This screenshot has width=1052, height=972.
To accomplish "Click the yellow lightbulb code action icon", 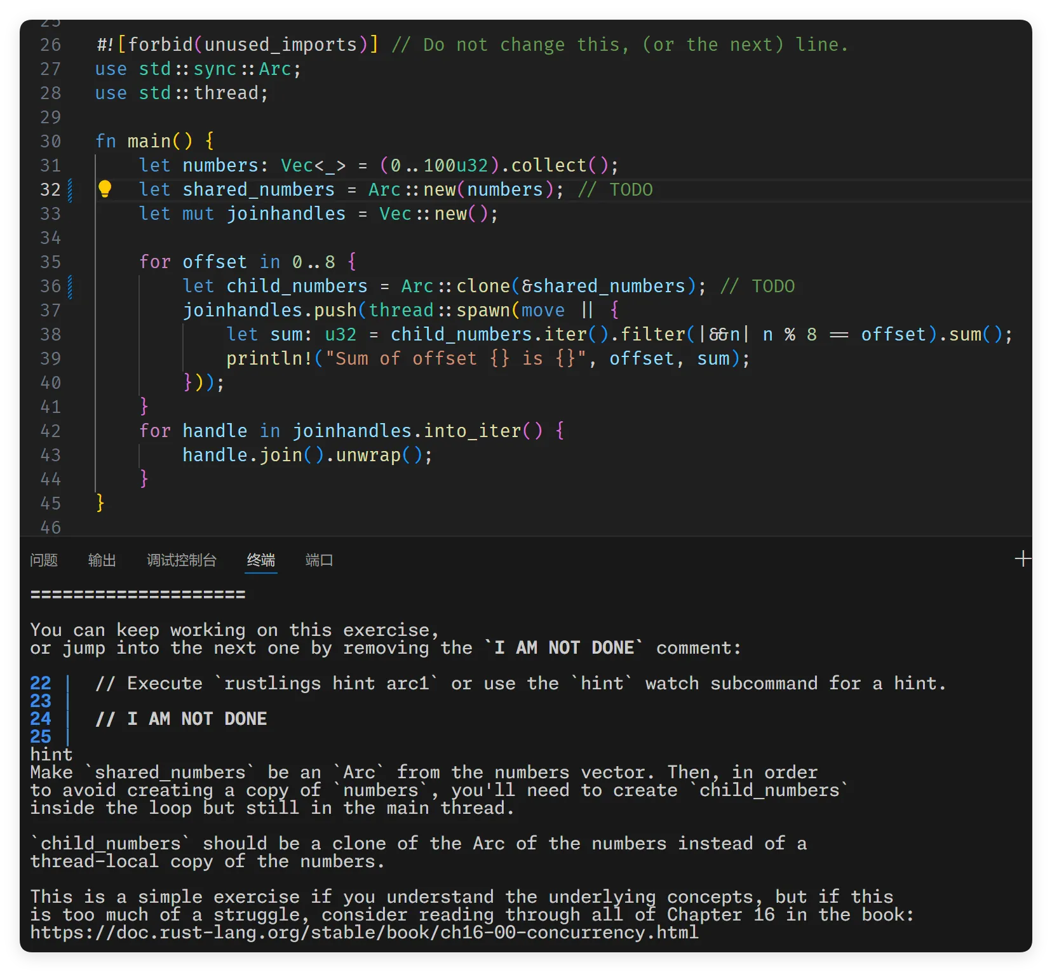I will tap(105, 189).
